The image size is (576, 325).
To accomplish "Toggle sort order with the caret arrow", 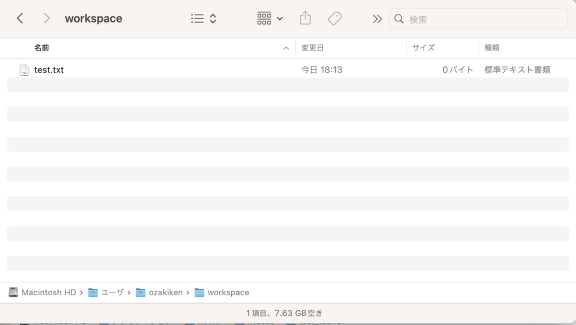I will [x=286, y=48].
